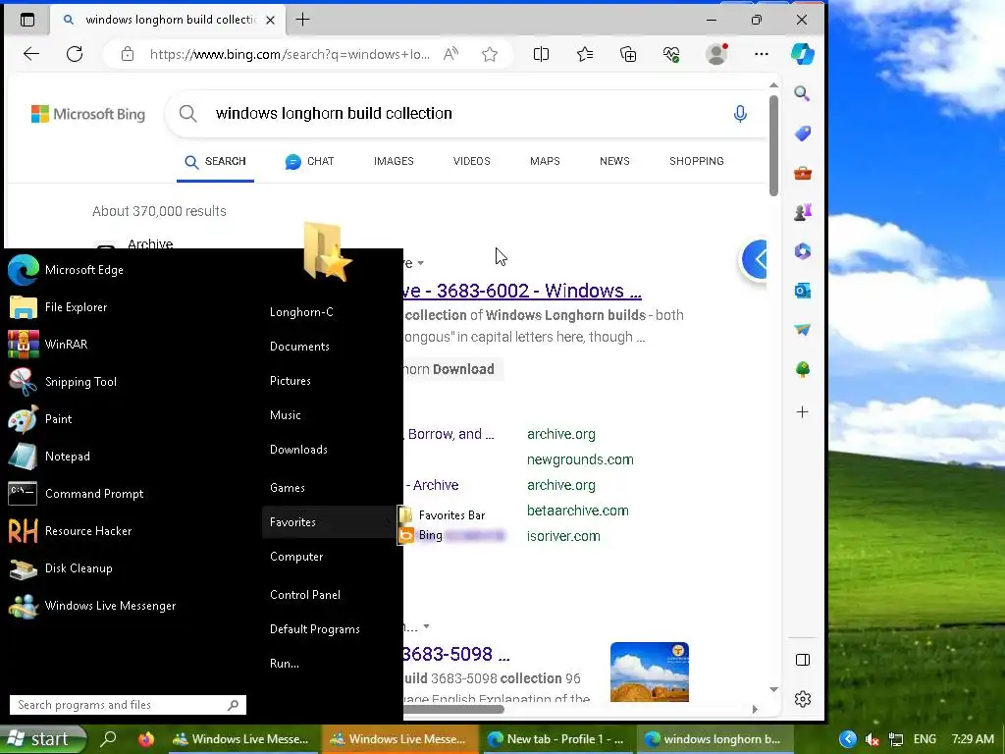Click in the Bing search query box
The width and height of the screenshot is (1005, 754).
pos(468,114)
